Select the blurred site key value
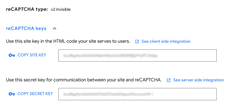 click(110, 56)
